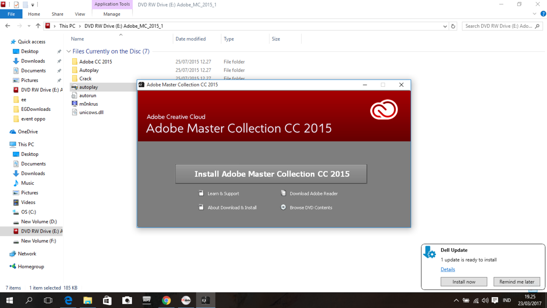Select the Crack folder
Viewport: 547px width, 308px height.
coord(85,79)
